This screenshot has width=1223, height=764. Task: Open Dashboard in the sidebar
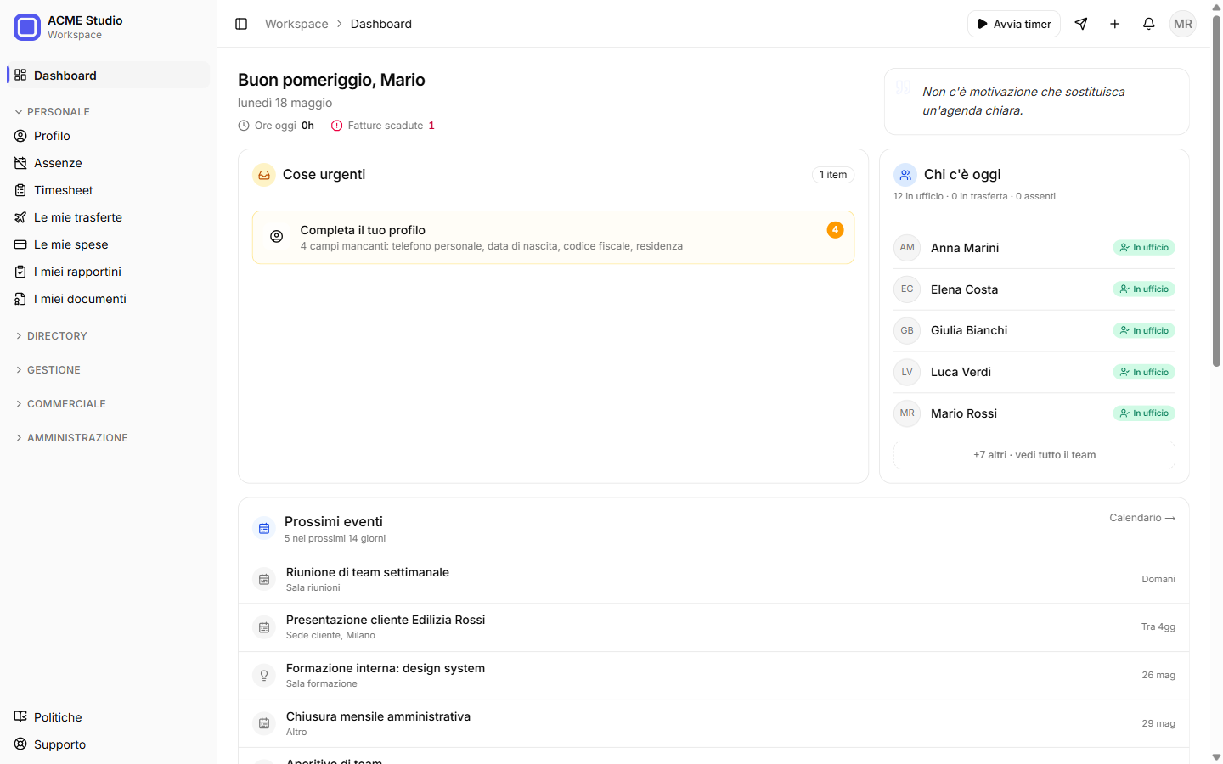(108, 75)
